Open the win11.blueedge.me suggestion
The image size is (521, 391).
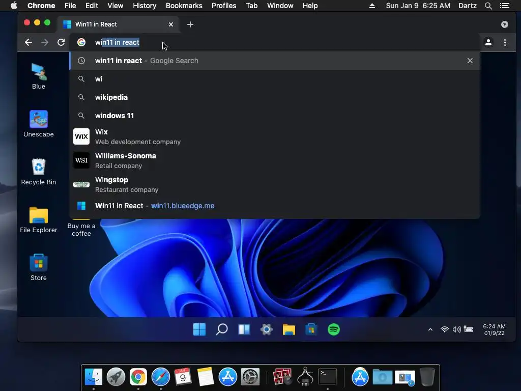[274, 206]
